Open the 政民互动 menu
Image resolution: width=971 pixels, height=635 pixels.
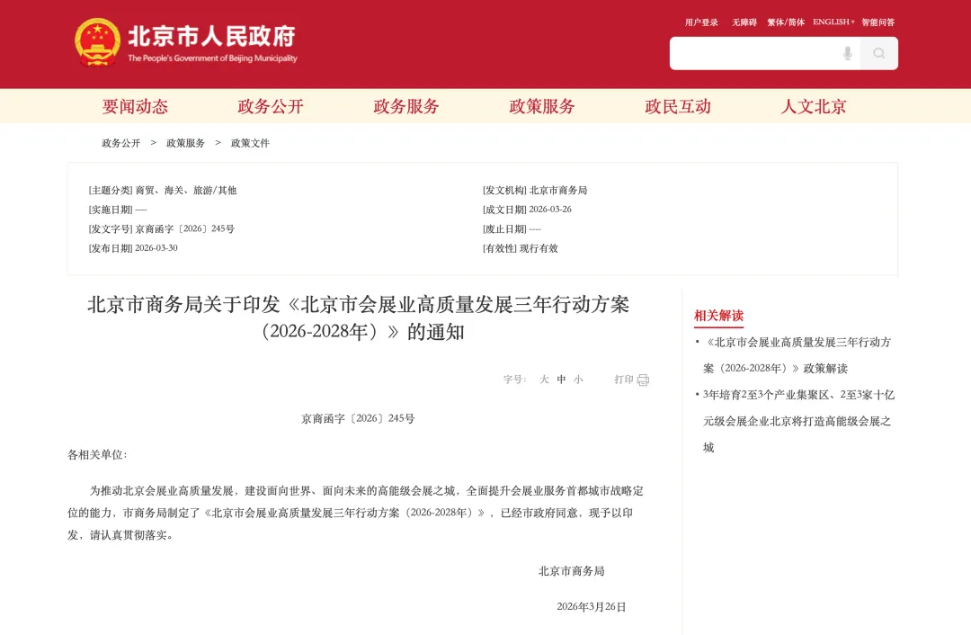coord(678,106)
